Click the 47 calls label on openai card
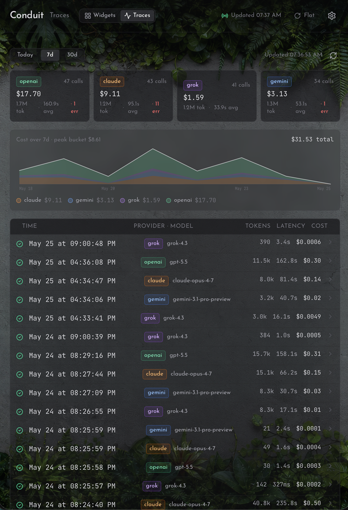 (73, 81)
